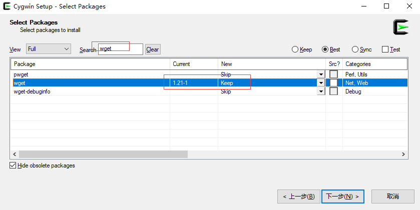Select the pwget package row
Screen dimensions: 420x210
point(209,74)
